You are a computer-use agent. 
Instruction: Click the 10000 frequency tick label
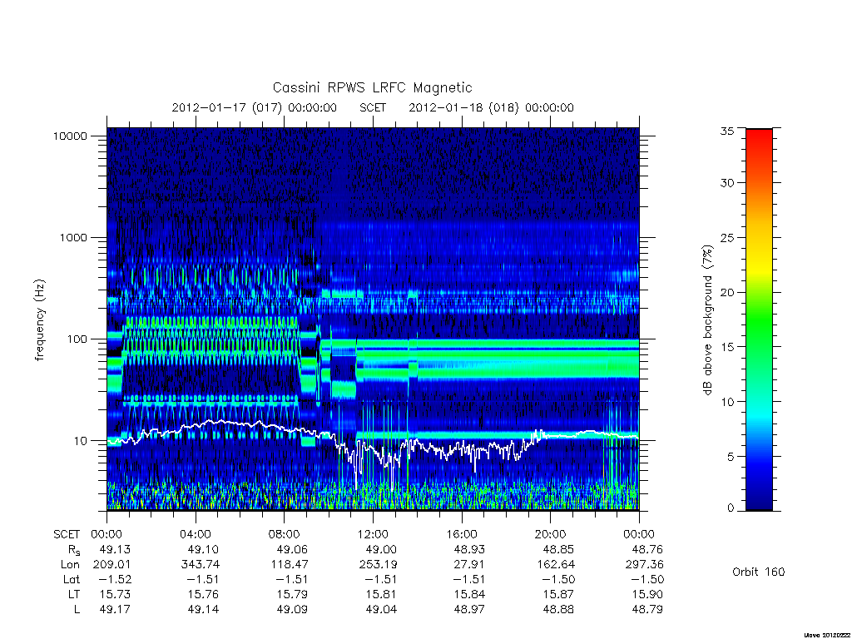click(70, 136)
